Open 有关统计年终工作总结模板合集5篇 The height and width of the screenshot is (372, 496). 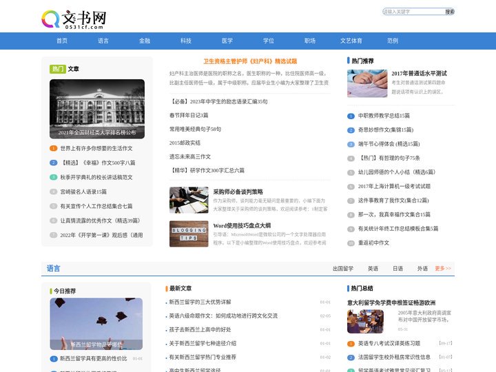pos(398,229)
